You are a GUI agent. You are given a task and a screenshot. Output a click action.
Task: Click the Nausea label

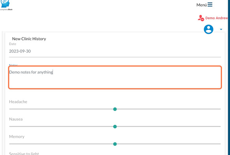(x=16, y=119)
